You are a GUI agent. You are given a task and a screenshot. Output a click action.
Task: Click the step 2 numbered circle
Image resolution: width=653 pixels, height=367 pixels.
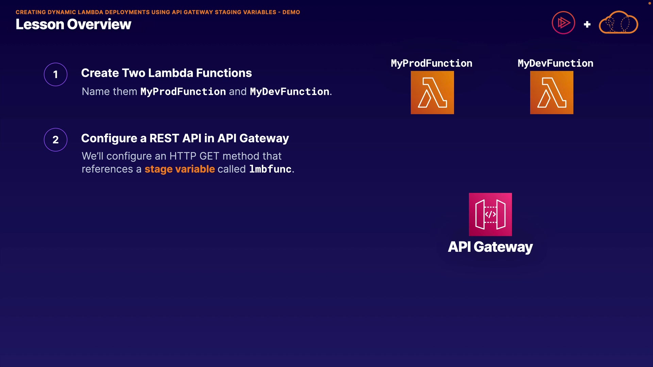point(55,140)
